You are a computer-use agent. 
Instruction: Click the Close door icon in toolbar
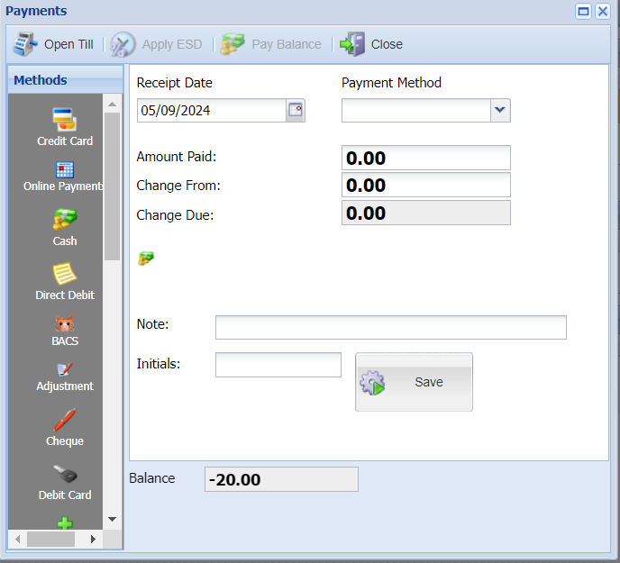click(x=352, y=44)
